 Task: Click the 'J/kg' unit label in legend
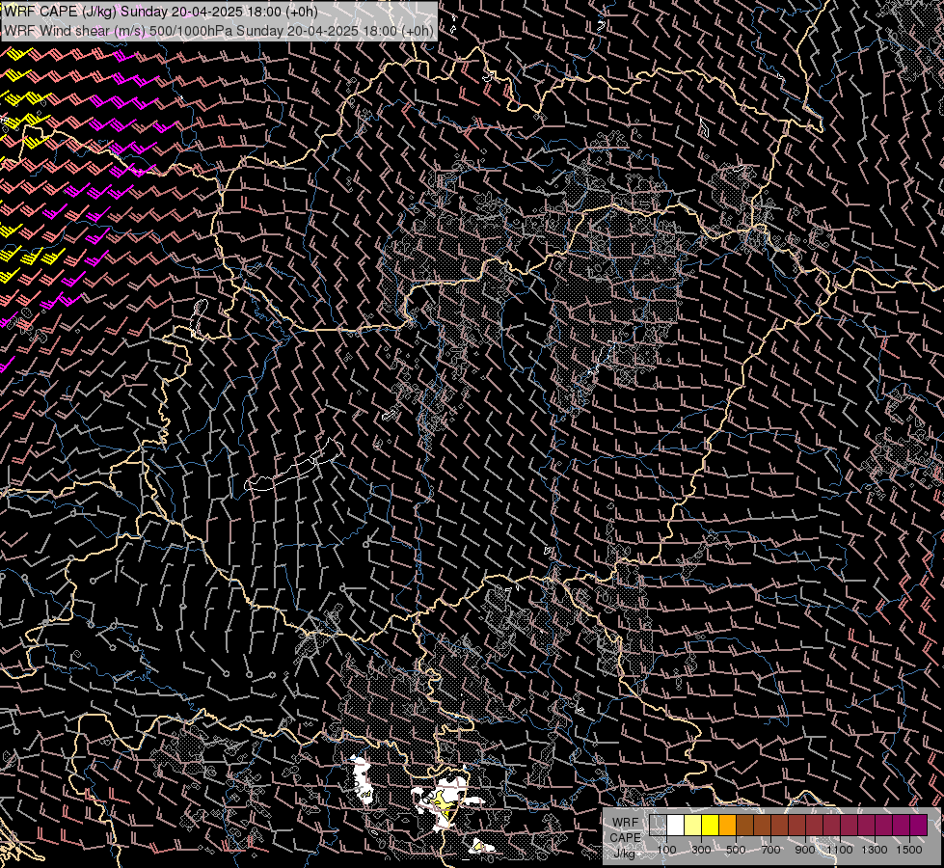(626, 854)
